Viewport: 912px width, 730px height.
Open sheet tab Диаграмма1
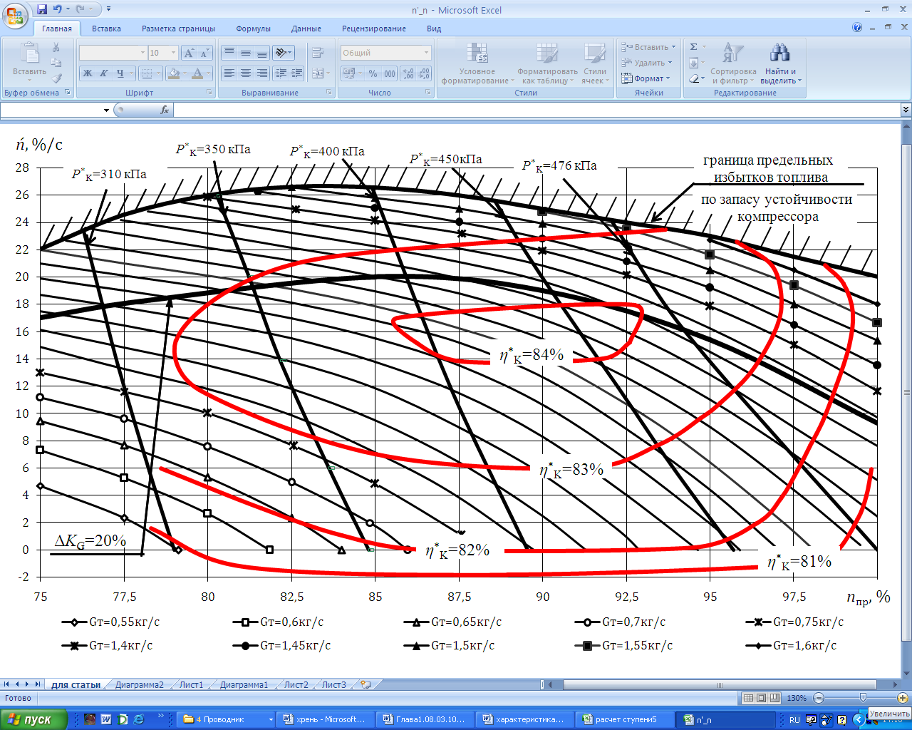(x=244, y=684)
